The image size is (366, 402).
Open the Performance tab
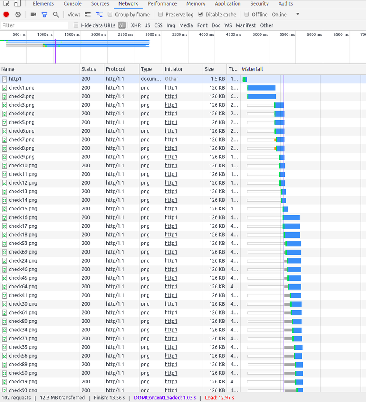coord(162,3)
